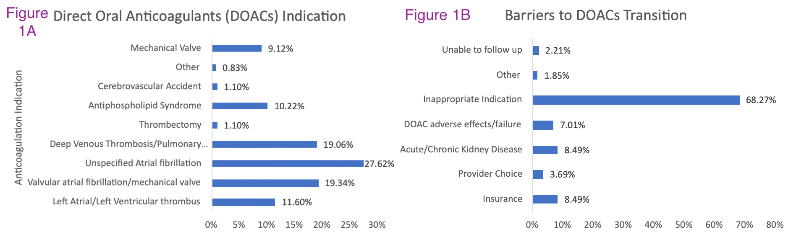Click the Barriers to DOACs Transition title
The width and height of the screenshot is (796, 237).
[595, 15]
